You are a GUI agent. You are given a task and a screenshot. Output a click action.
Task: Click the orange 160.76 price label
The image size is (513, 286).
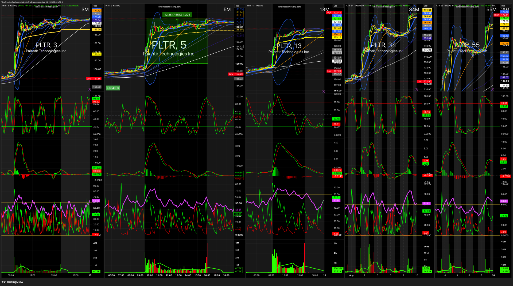pos(505,44)
